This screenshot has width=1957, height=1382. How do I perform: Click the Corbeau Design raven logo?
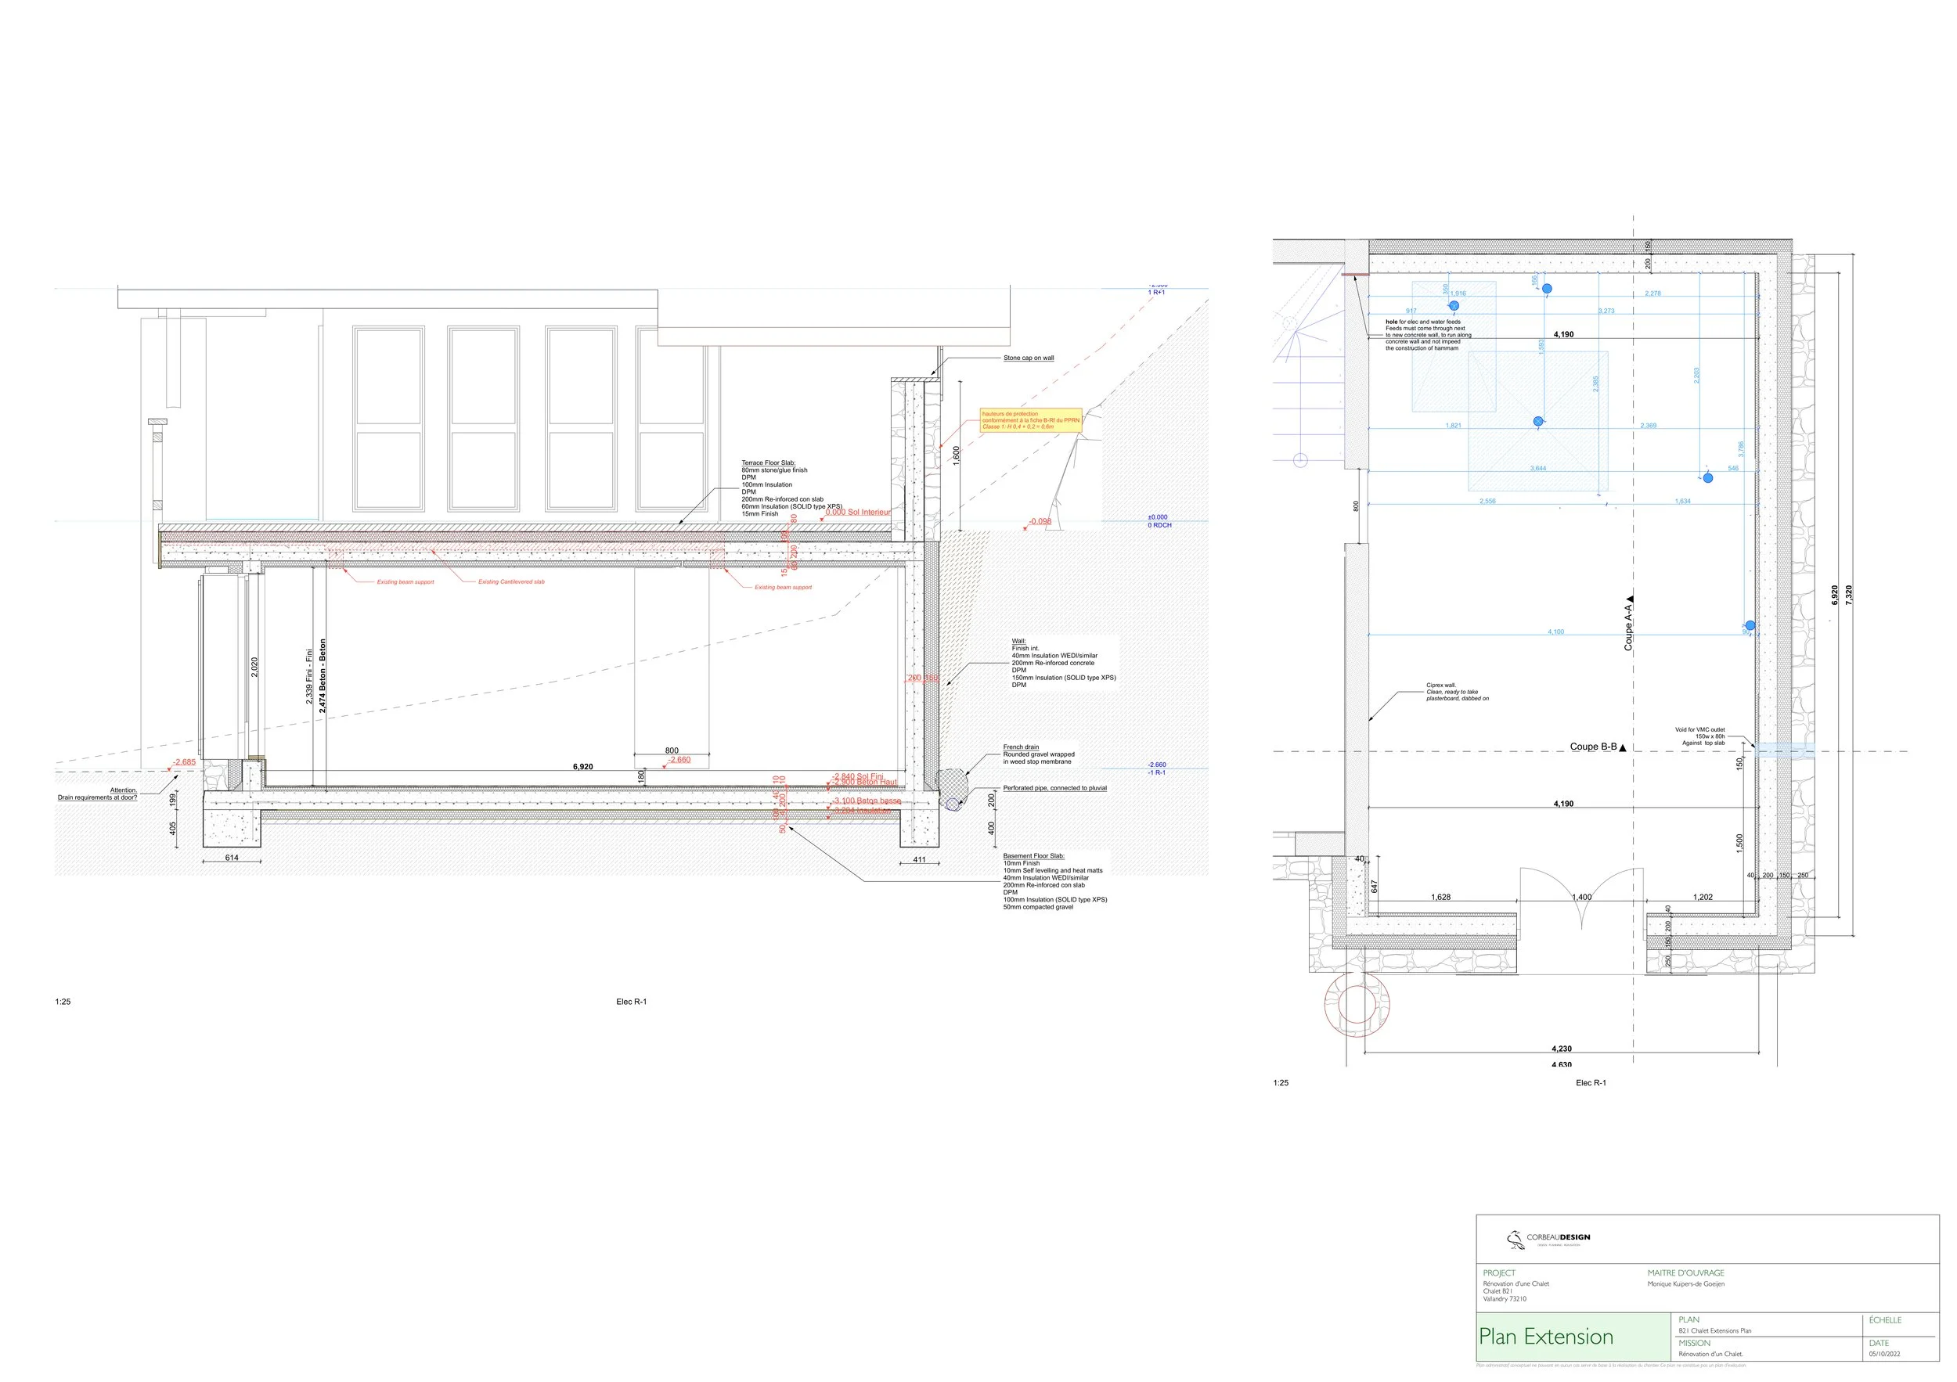click(1516, 1240)
